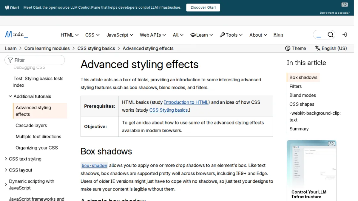Select Cascade layers in sidebar
The height and width of the screenshot is (201, 358).
[31, 125]
